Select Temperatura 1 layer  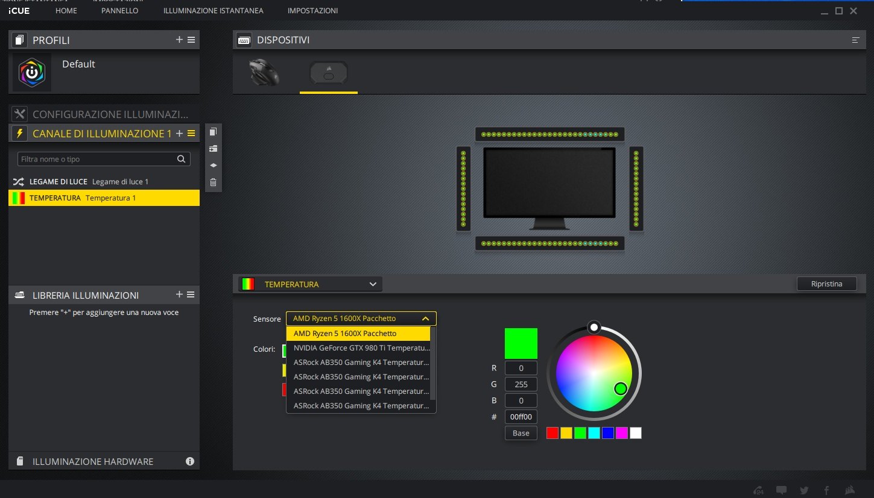[x=104, y=198]
